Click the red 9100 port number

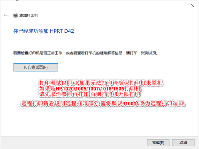pyautogui.click(x=128, y=104)
